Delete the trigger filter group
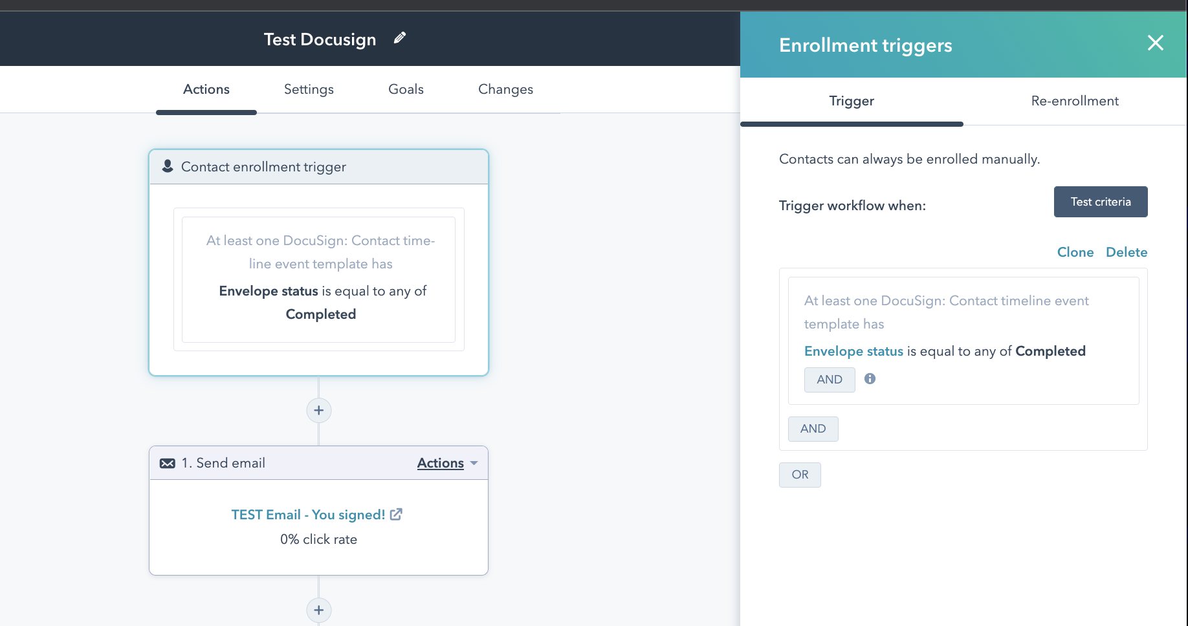 tap(1126, 252)
